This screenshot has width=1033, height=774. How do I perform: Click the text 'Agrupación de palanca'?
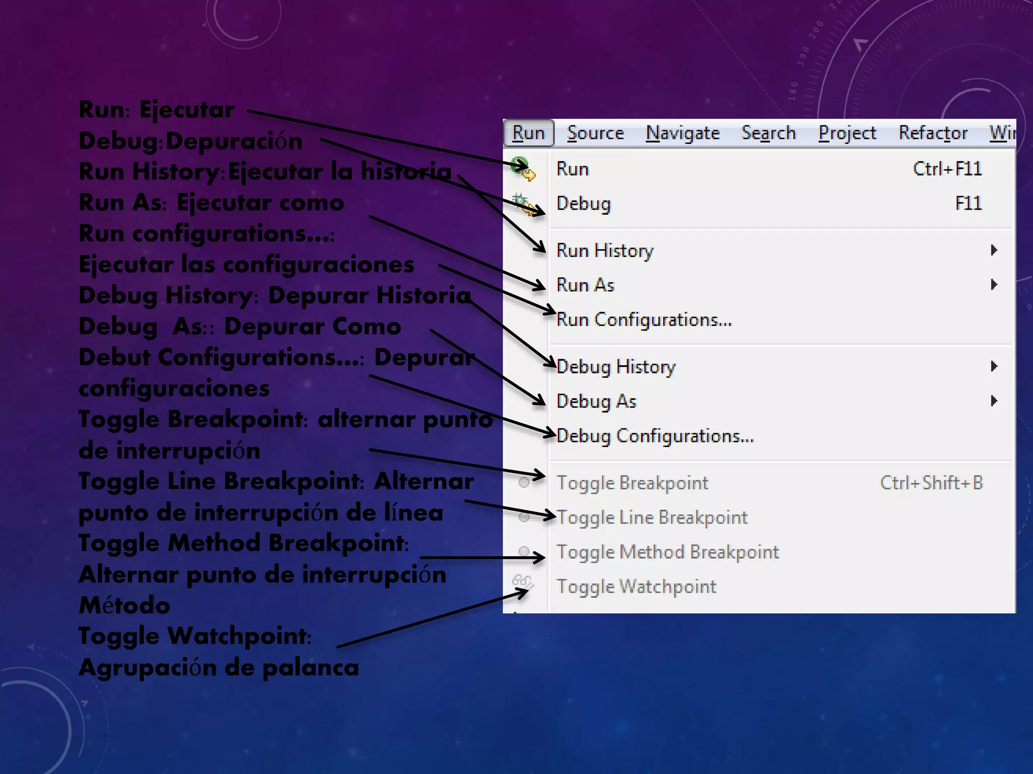[x=218, y=668]
